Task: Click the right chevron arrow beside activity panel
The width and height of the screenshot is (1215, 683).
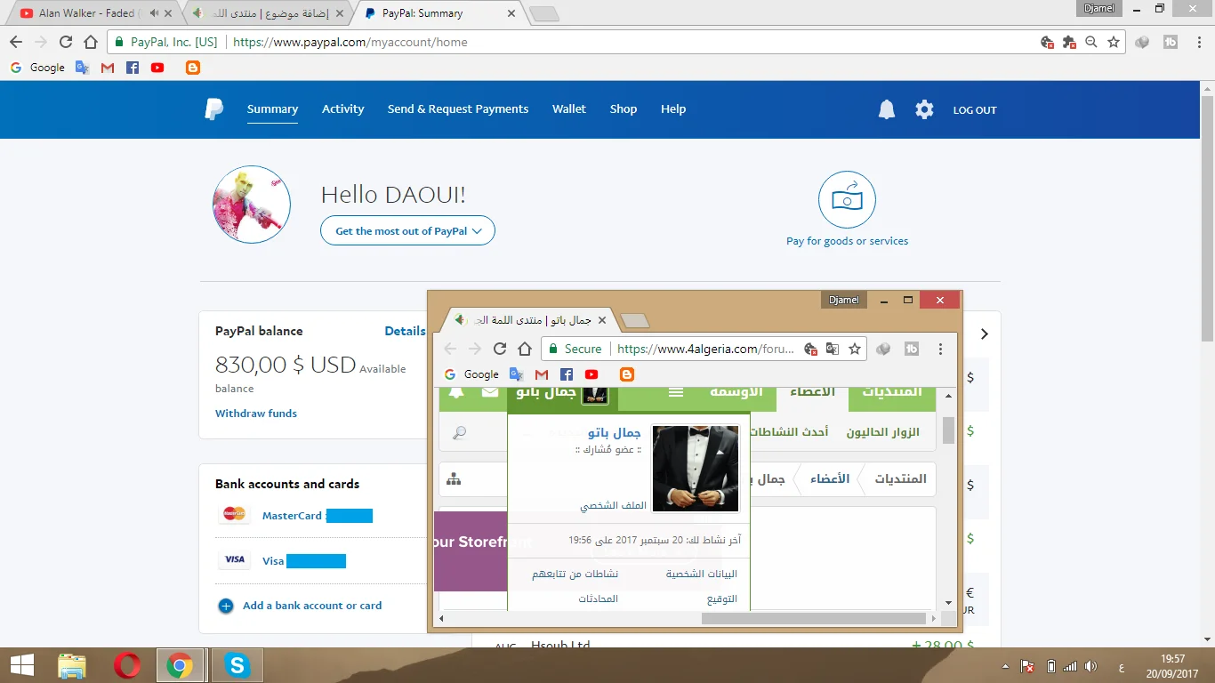Action: point(984,334)
